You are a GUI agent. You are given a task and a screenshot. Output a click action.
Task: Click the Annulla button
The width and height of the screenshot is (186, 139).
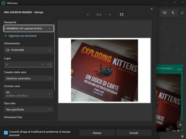pos(134,133)
